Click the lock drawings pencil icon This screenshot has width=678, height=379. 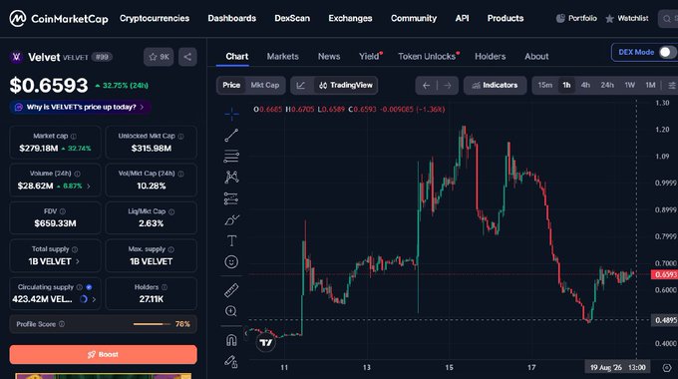(231, 361)
